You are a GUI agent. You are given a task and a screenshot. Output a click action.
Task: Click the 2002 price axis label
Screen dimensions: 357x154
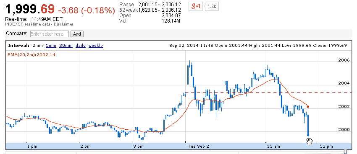[344, 107]
